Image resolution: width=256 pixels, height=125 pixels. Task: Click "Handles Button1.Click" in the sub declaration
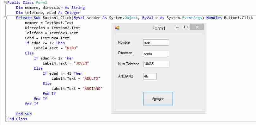229,18
